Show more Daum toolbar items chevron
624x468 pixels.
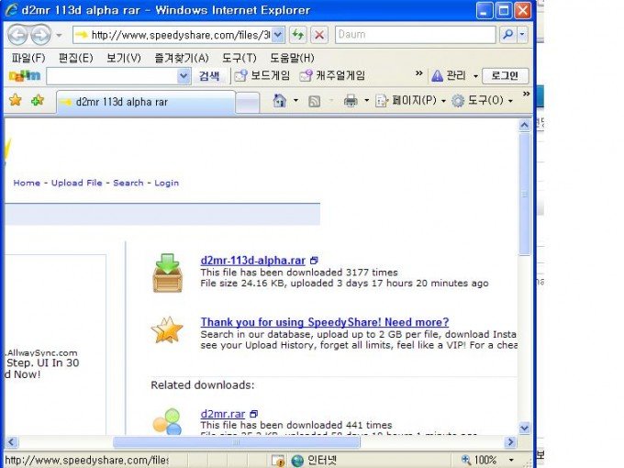[x=419, y=73]
